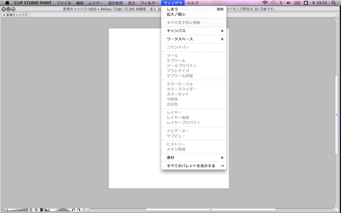
Task: Open the フィルター menu
Action: click(x=150, y=3)
